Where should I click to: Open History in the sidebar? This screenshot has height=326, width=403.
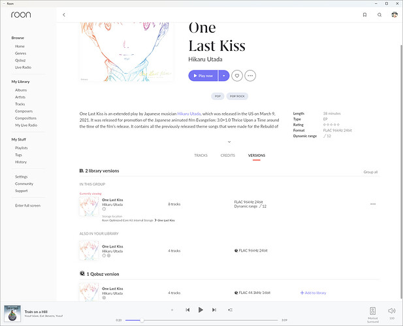pos(21,162)
